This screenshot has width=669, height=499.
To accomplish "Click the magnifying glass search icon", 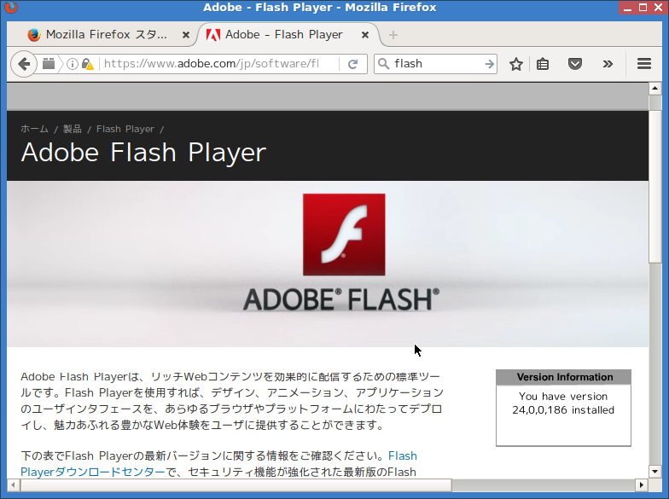I will coord(384,64).
